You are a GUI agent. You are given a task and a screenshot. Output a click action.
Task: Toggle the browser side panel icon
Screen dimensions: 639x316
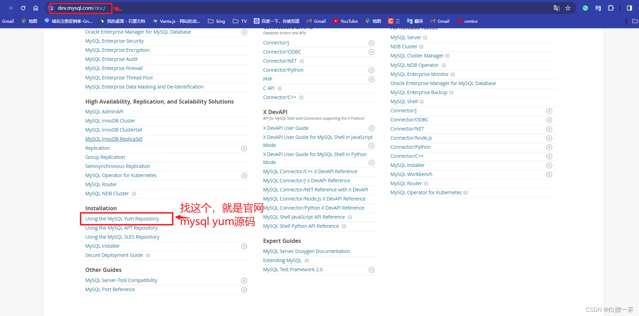[630, 8]
